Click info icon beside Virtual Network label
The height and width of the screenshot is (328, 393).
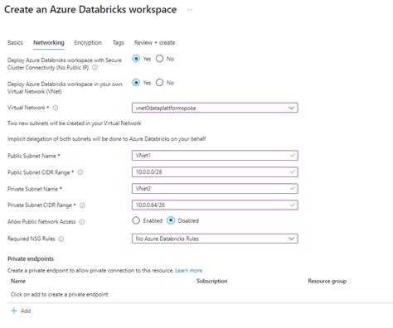tap(56, 108)
